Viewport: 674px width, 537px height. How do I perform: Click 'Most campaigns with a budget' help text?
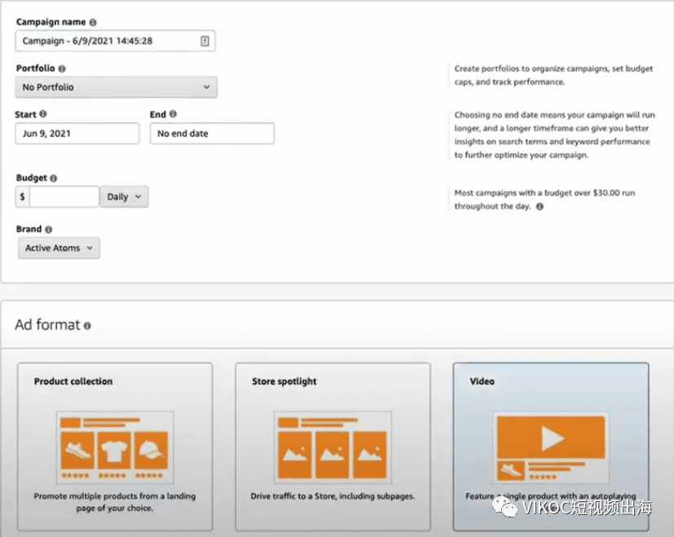click(544, 200)
